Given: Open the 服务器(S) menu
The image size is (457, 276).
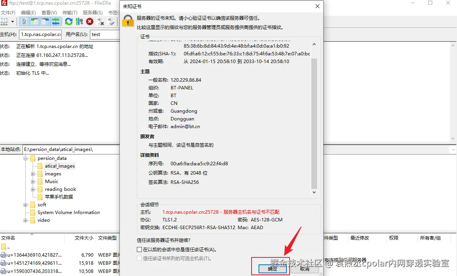Looking at the screenshot, I should (x=93, y=12).
